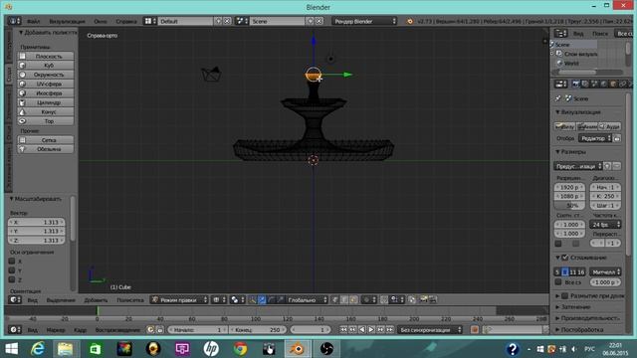Click the torus icon on Тор
This screenshot has height=358, width=637.
pos(22,121)
